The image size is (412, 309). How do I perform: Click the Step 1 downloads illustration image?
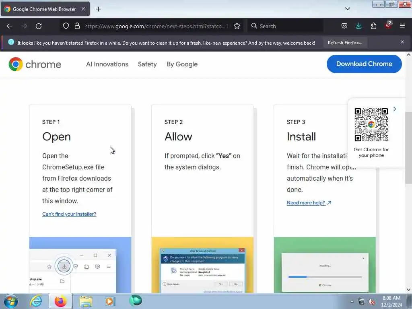tap(80, 265)
